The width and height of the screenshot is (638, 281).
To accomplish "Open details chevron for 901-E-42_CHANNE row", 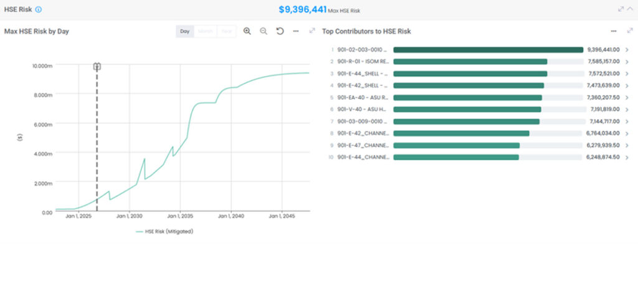I will [x=627, y=134].
